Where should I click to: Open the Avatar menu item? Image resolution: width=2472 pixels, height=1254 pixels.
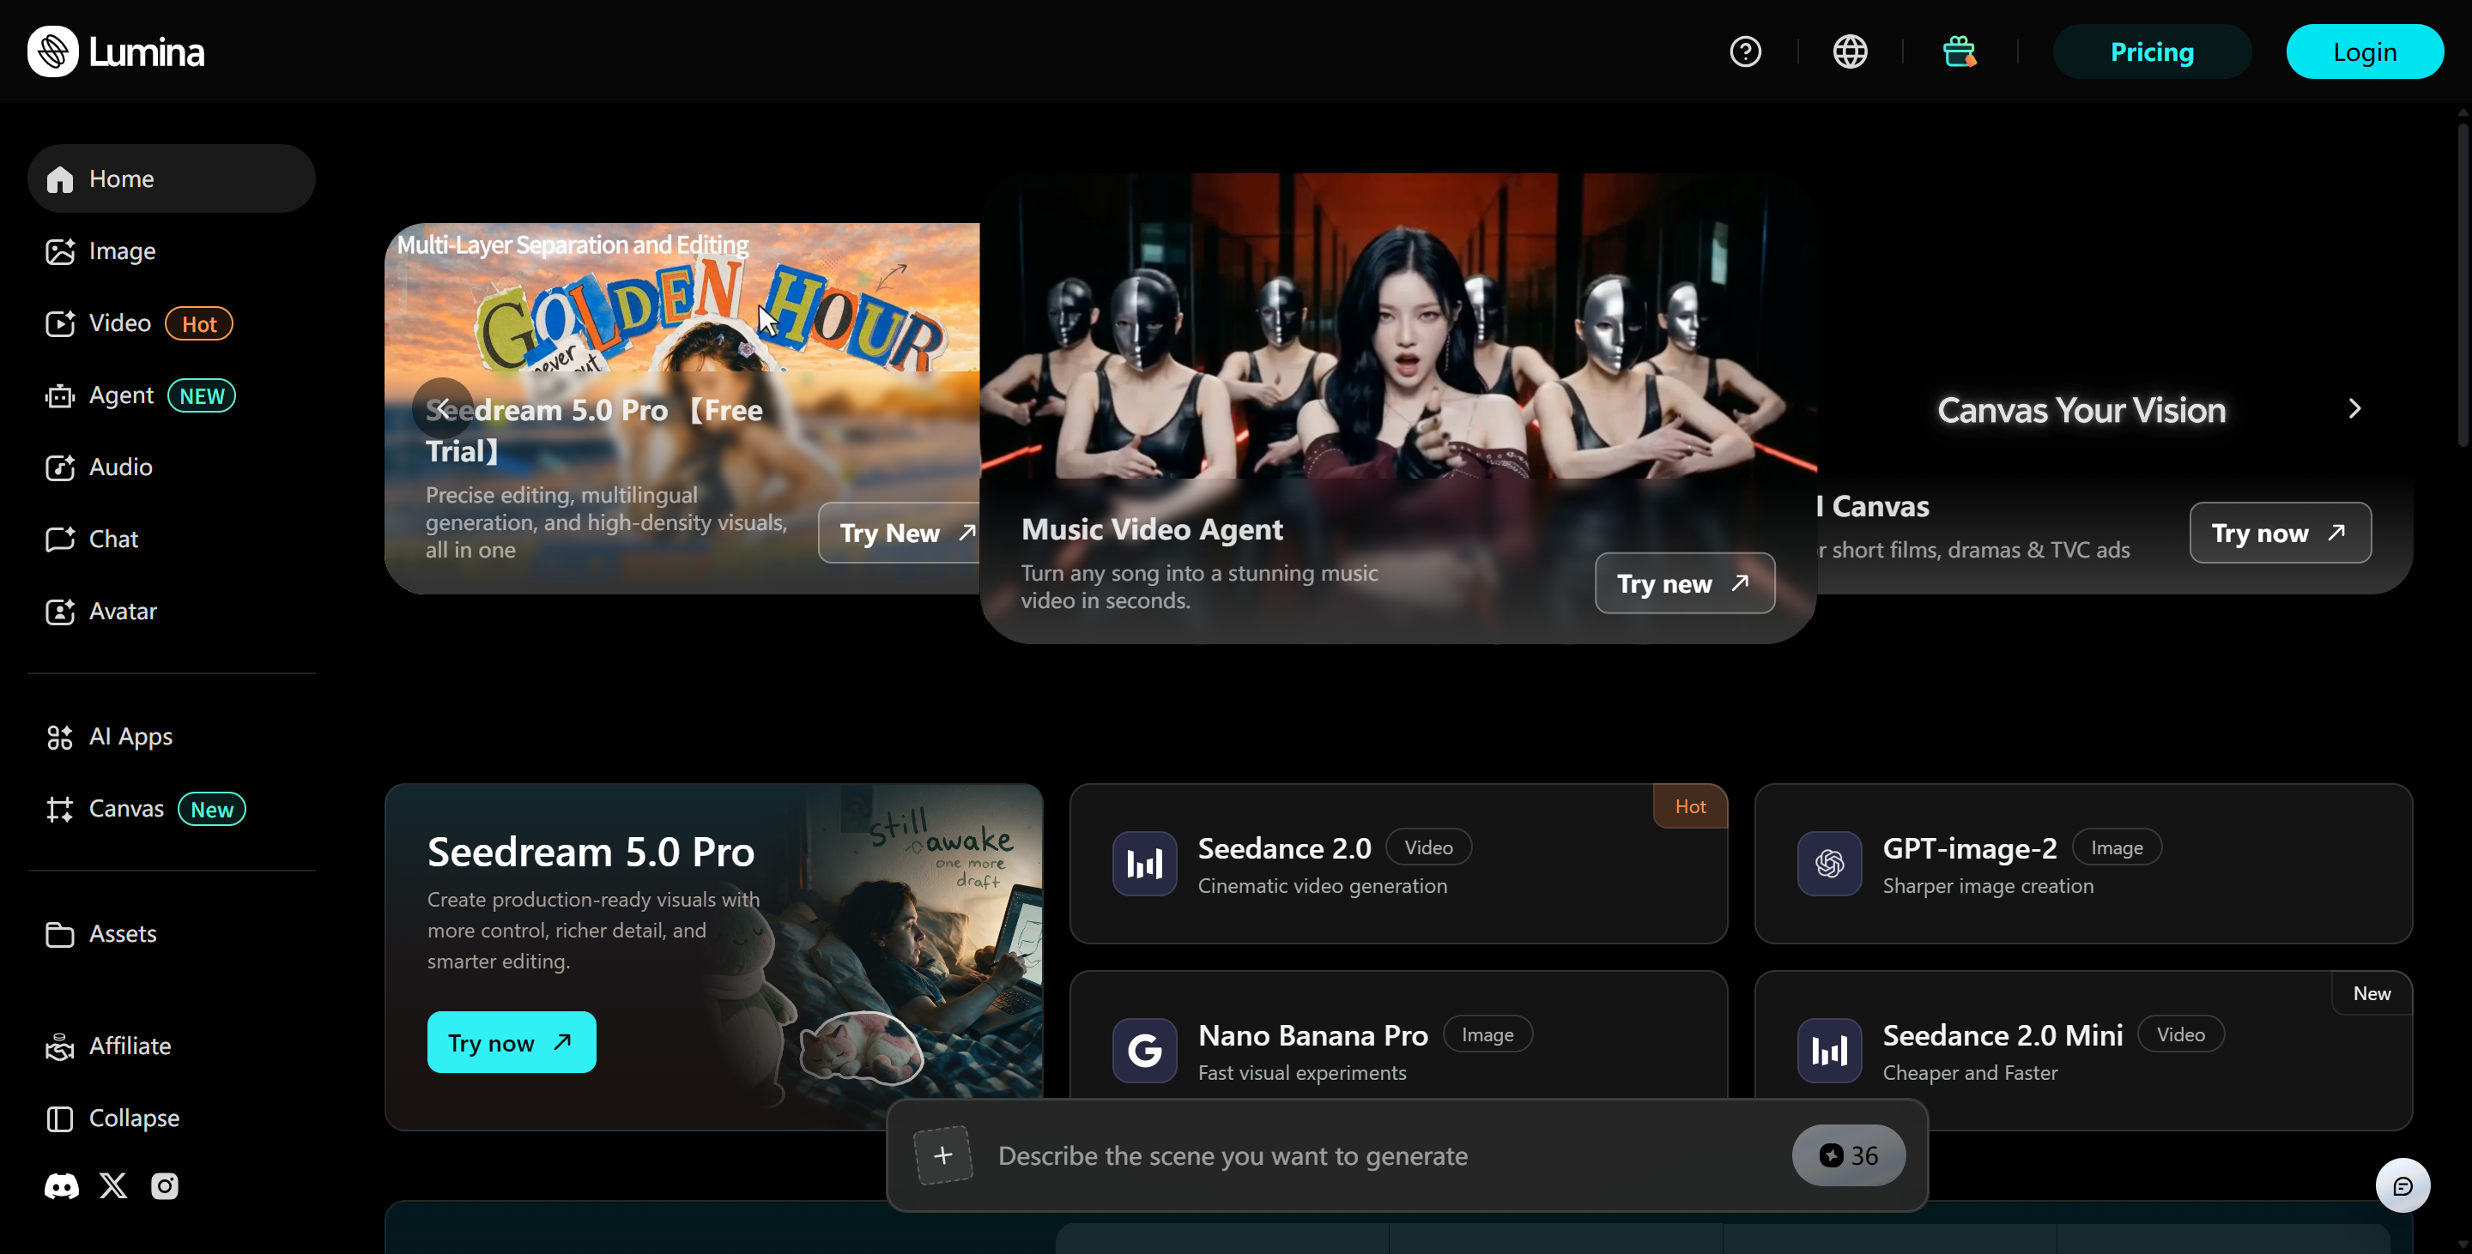click(x=172, y=612)
